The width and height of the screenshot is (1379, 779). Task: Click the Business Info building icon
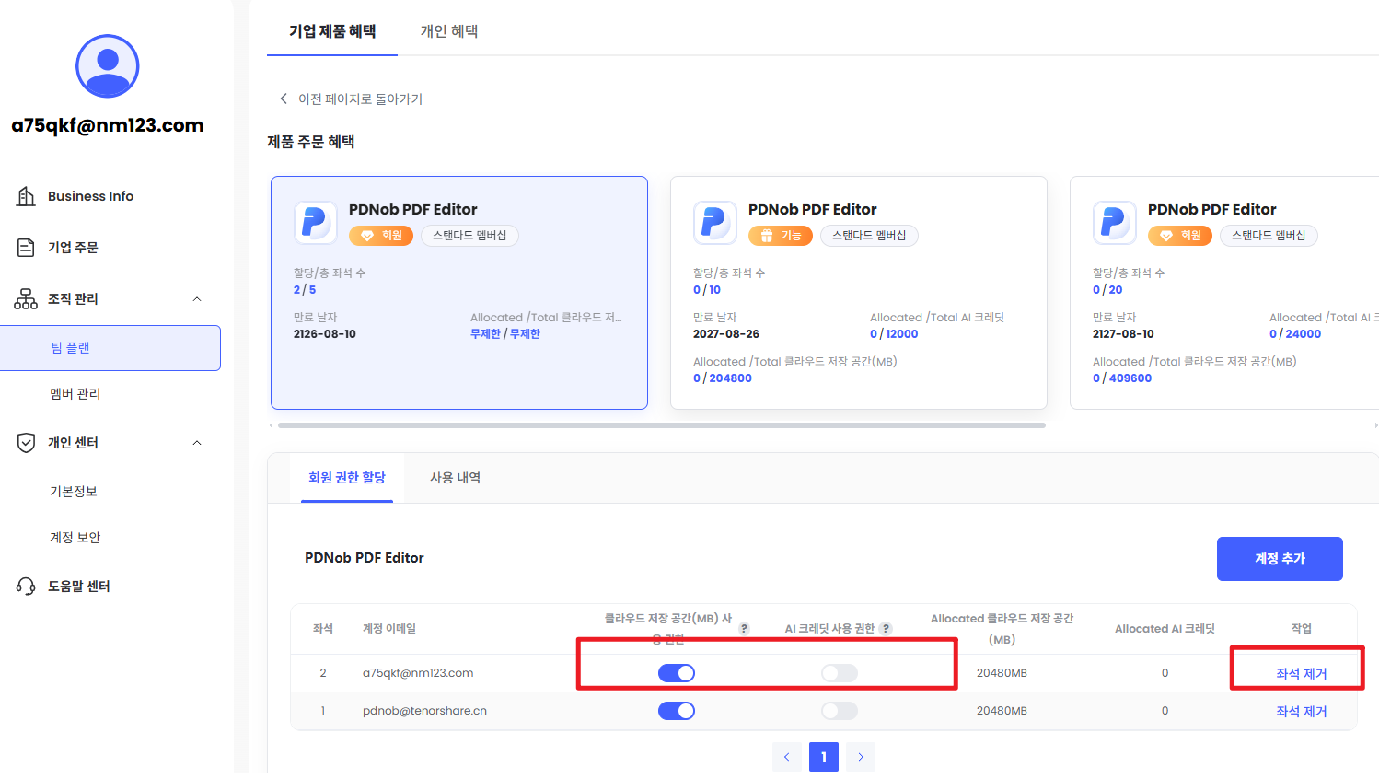[26, 196]
